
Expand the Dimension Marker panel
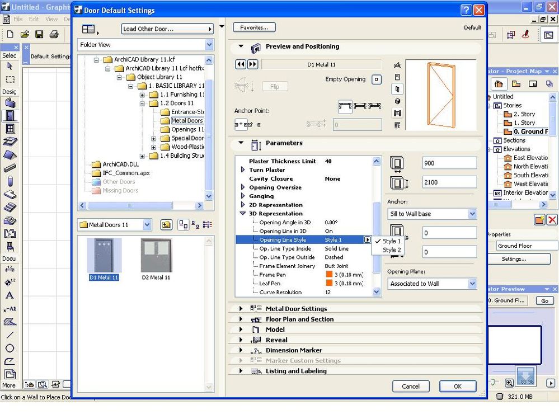[241, 350]
